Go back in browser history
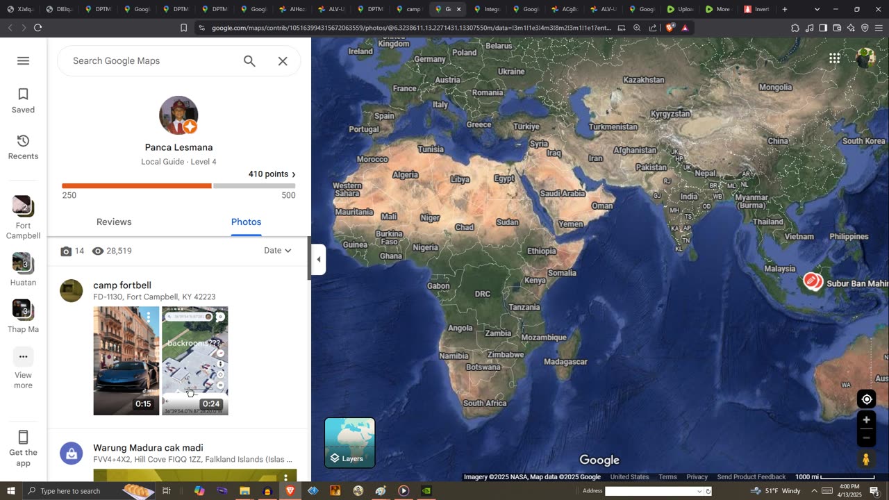 click(10, 28)
